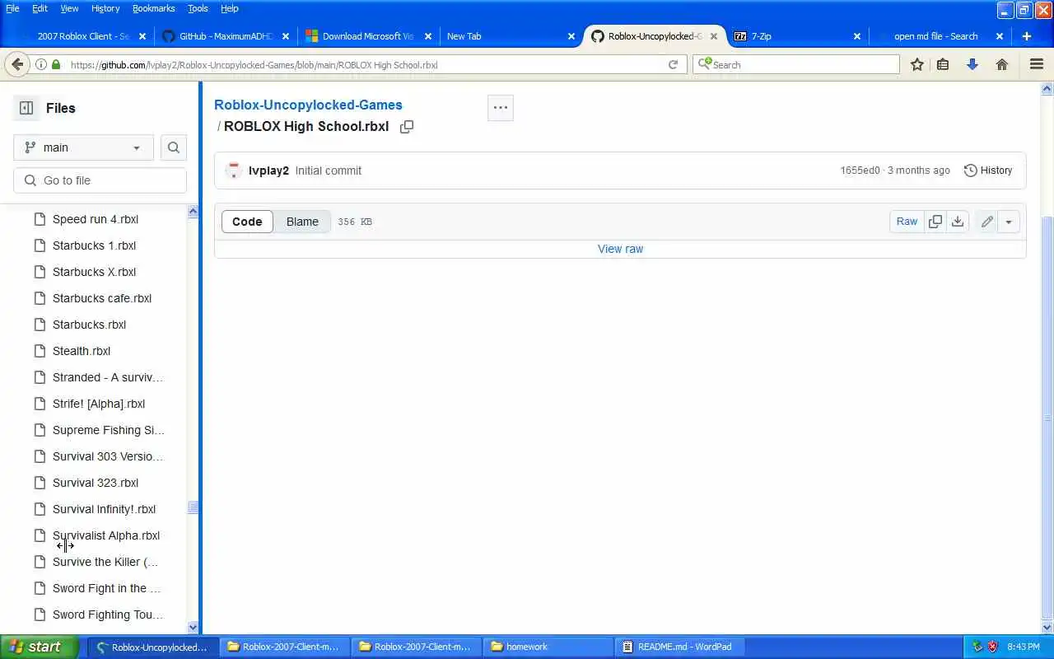This screenshot has width=1054, height=659.
Task: Open Edit menu
Action: [x=40, y=8]
